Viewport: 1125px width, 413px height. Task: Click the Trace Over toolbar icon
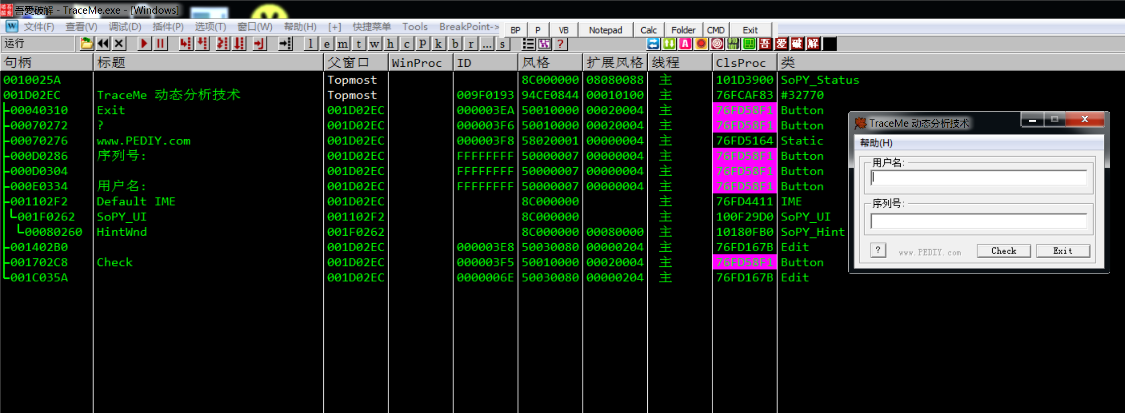(x=239, y=44)
